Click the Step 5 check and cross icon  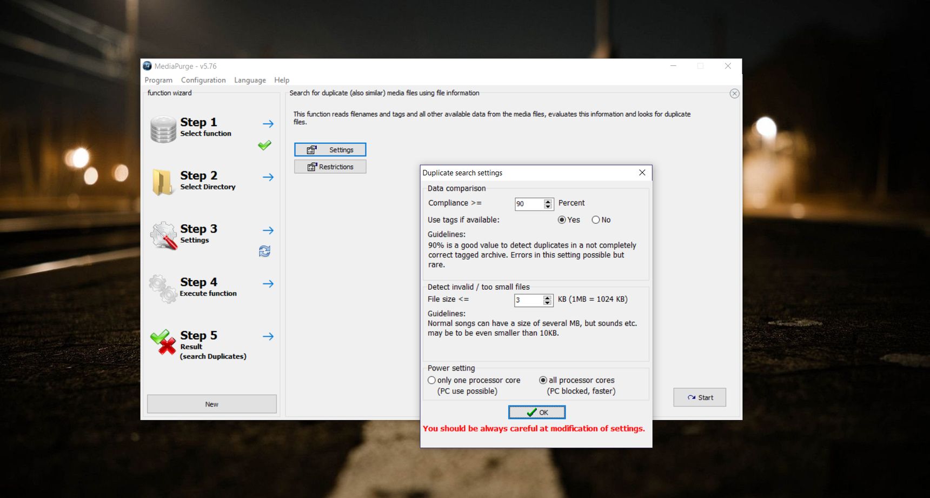tap(163, 342)
